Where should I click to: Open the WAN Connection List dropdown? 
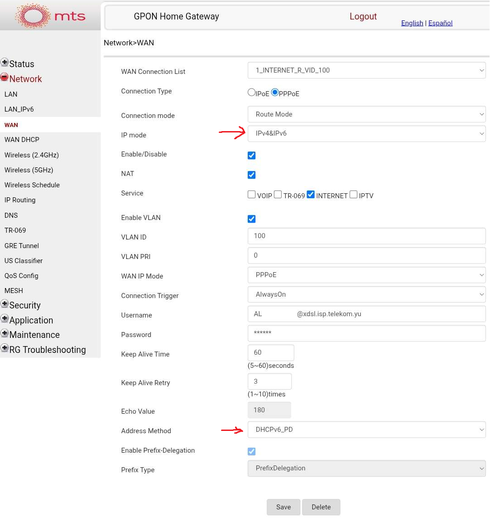pos(366,70)
